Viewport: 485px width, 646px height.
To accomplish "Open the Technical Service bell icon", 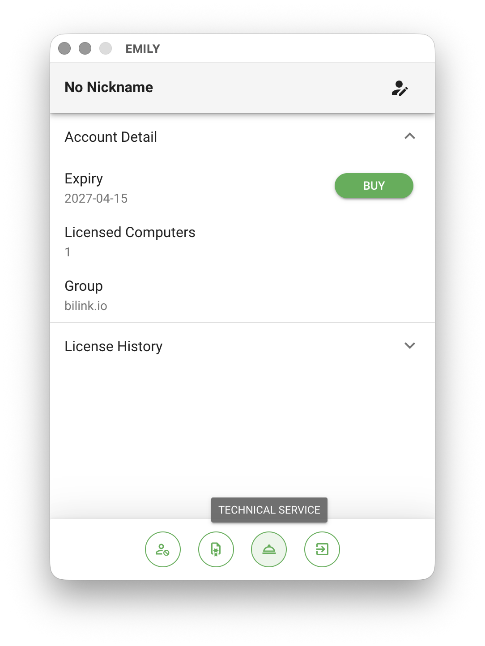I will click(269, 549).
